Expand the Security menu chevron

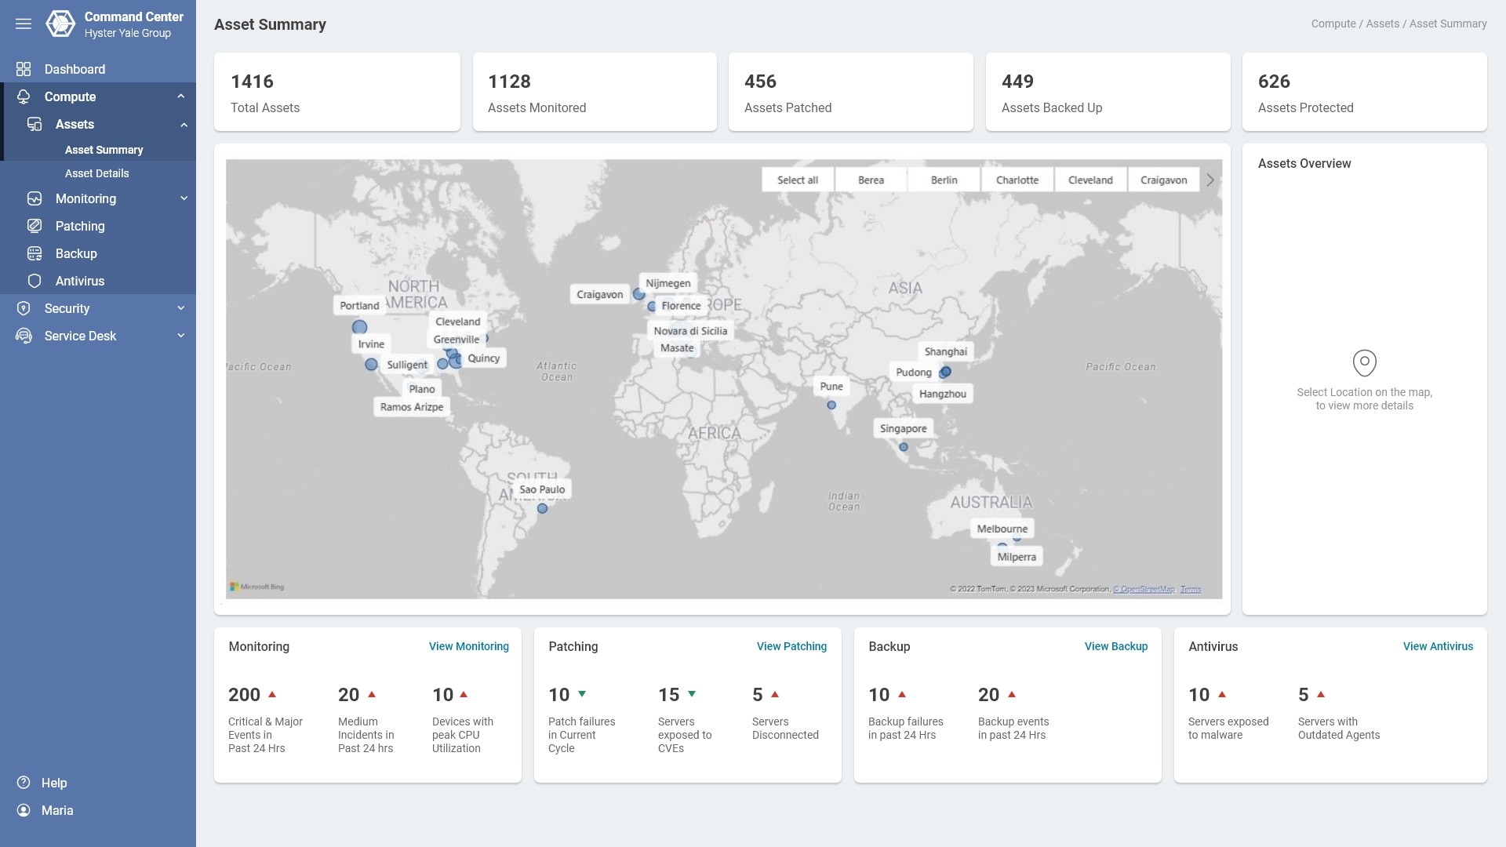[181, 308]
